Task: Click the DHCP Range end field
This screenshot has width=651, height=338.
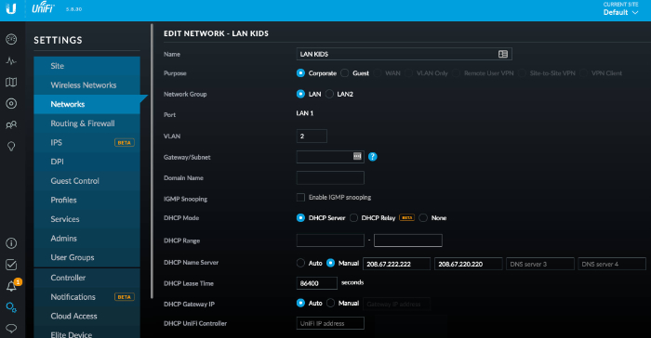Action: (x=408, y=240)
